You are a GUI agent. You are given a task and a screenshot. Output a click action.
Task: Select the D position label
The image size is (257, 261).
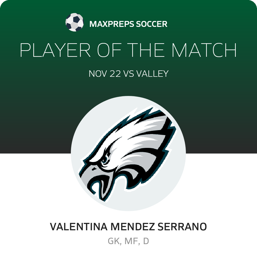146,241
